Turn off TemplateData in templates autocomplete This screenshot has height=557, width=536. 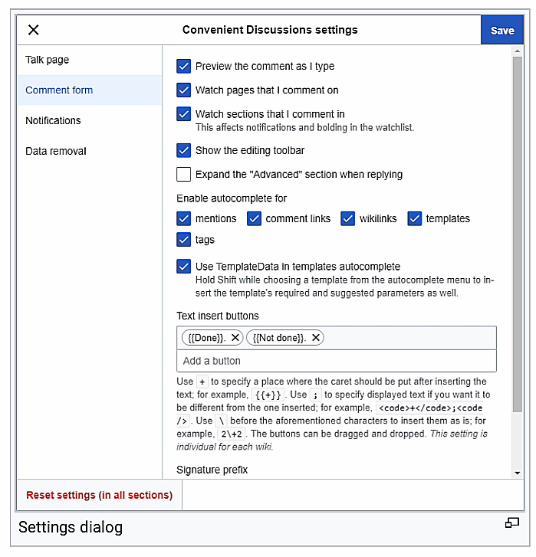click(x=183, y=267)
